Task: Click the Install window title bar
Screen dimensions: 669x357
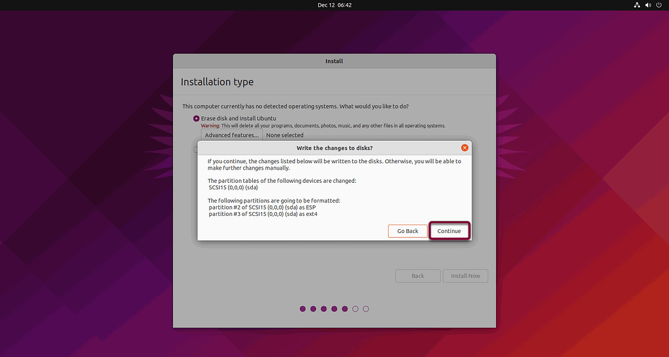Action: pos(334,61)
